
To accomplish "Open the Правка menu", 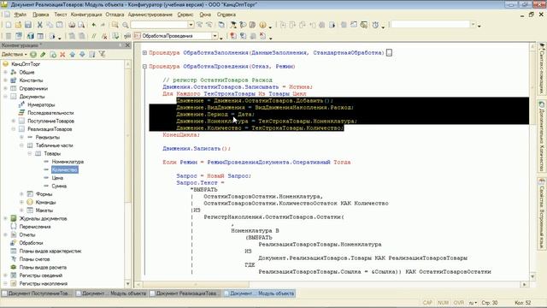I will tap(41, 15).
